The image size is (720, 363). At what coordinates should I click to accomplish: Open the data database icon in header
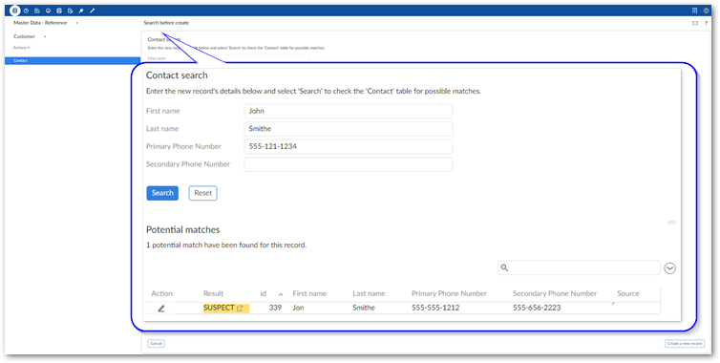(15, 11)
